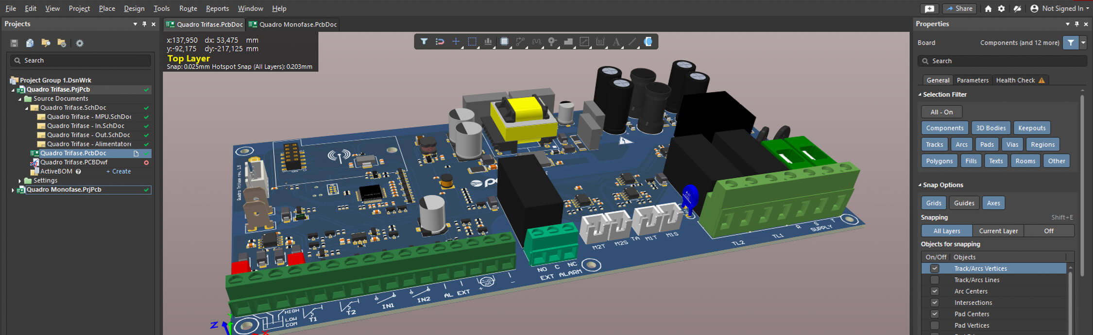Screen dimensions: 1093x335
Task: Toggle the Intersections snapping checkbox
Action: pyautogui.click(x=934, y=302)
